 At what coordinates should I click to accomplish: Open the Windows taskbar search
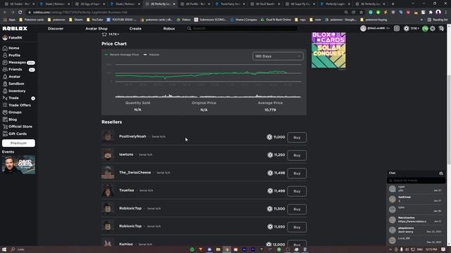coord(13,249)
